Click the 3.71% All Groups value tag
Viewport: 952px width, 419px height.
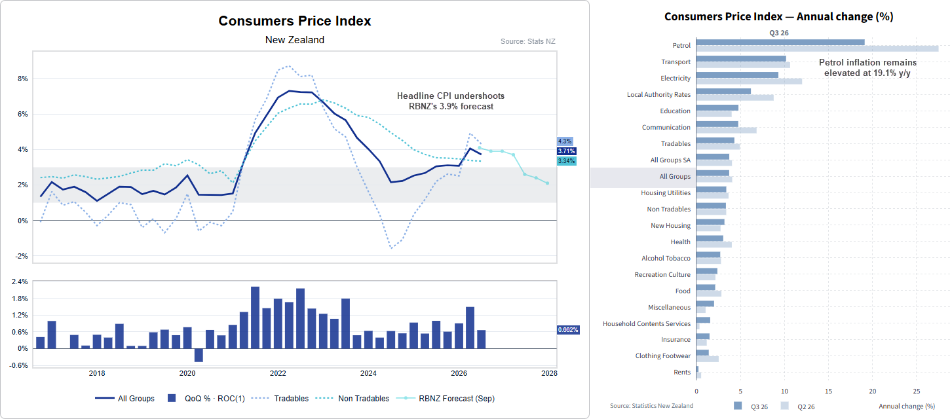[566, 151]
